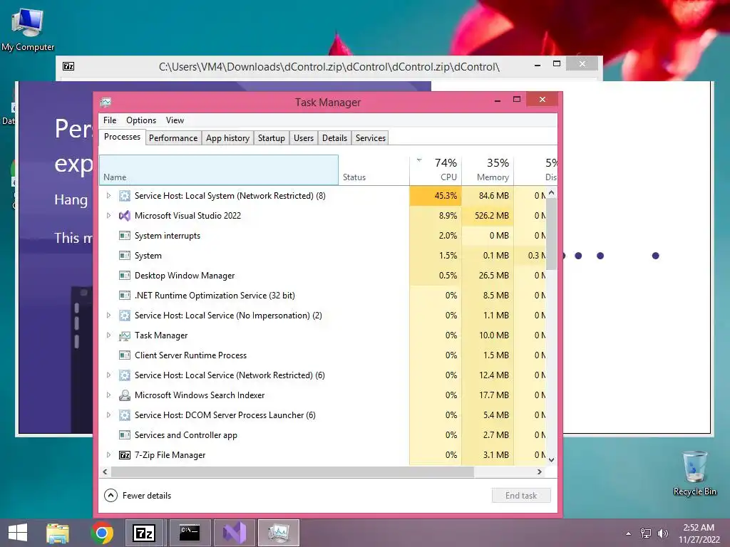Screen dimensions: 730x547
Task: Switch to the Performance tab
Action: pyautogui.click(x=173, y=138)
